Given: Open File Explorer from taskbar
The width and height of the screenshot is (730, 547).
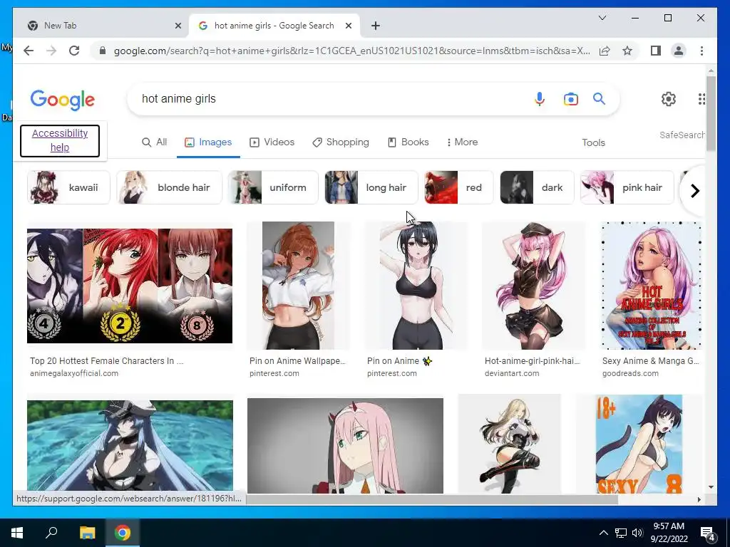Looking at the screenshot, I should coord(87,533).
